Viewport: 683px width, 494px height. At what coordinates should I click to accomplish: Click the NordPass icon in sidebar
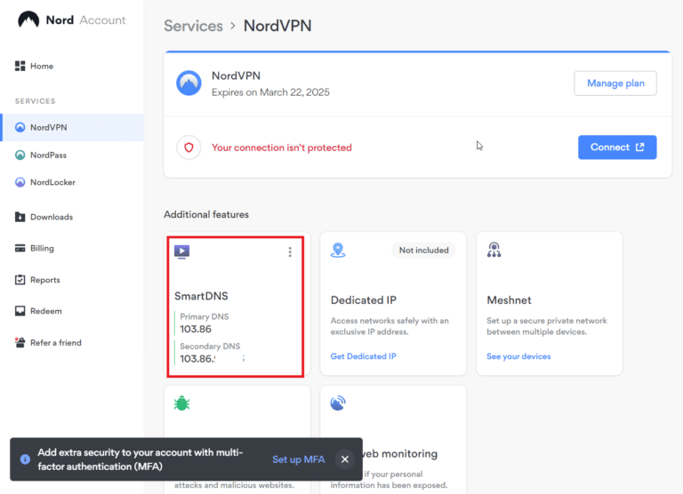pyautogui.click(x=20, y=155)
